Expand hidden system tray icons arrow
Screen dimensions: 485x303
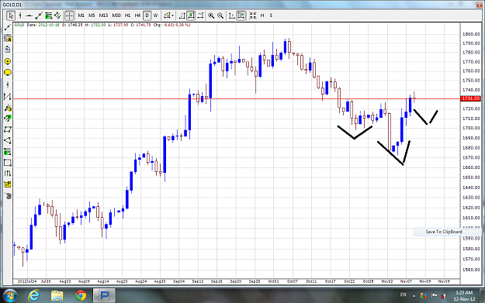click(414, 296)
